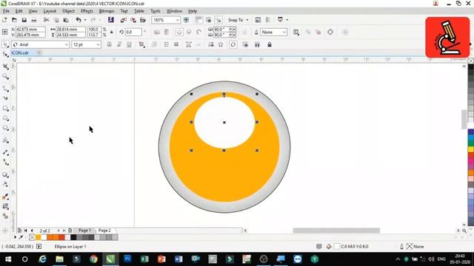Create a new document with toolbar icon
The width and height of the screenshot is (474, 266).
5,20
